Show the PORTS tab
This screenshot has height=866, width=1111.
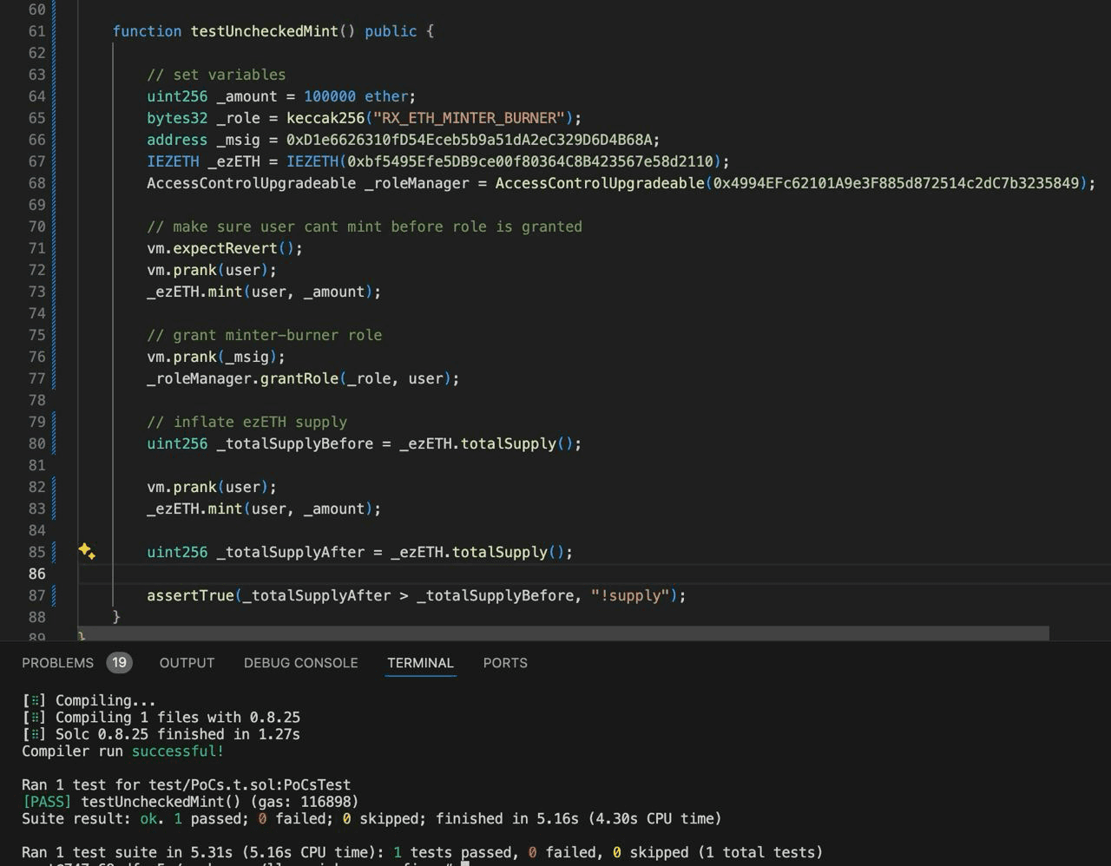pyautogui.click(x=505, y=663)
